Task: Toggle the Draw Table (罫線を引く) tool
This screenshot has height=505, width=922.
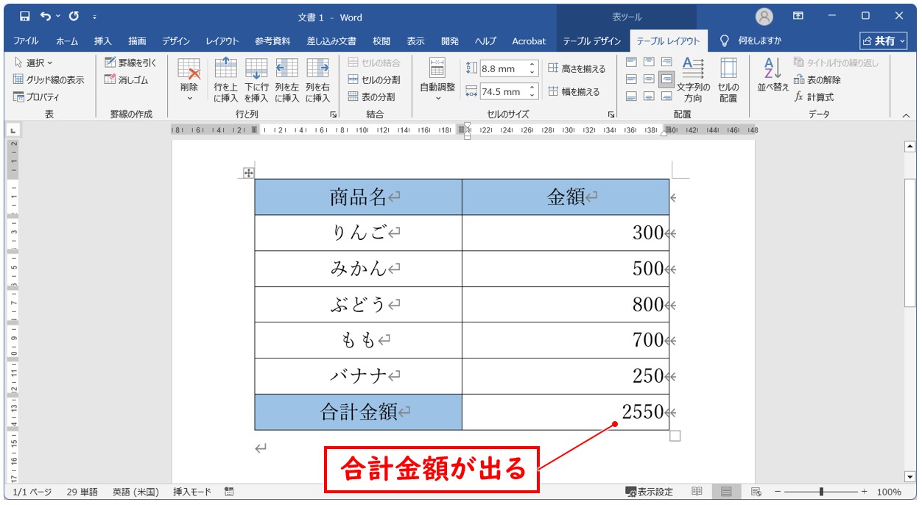Action: pyautogui.click(x=130, y=63)
